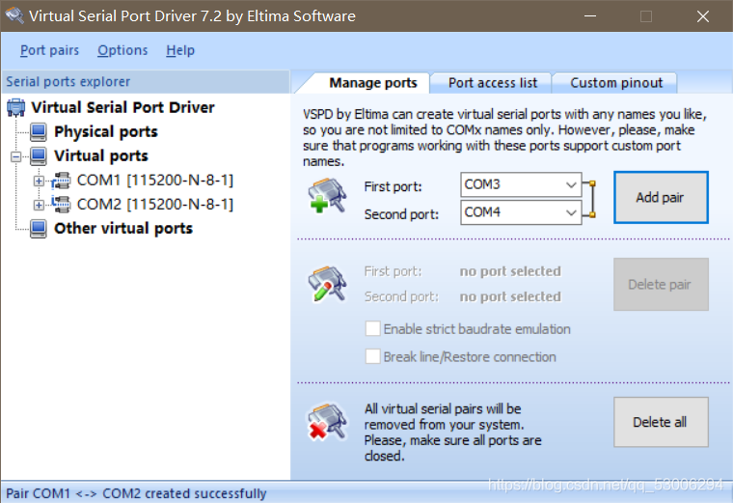Close the Virtual Serial Port Driver window

point(702,15)
